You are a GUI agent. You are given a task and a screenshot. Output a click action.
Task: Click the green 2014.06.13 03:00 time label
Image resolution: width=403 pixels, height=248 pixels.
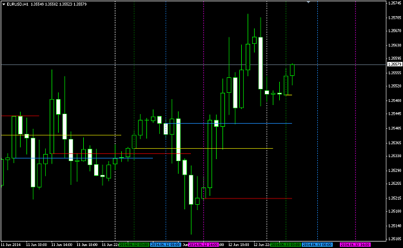pos(286,245)
